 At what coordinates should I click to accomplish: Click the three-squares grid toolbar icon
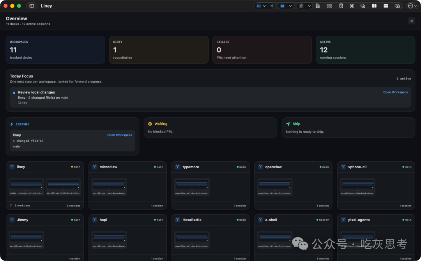(x=329, y=6)
